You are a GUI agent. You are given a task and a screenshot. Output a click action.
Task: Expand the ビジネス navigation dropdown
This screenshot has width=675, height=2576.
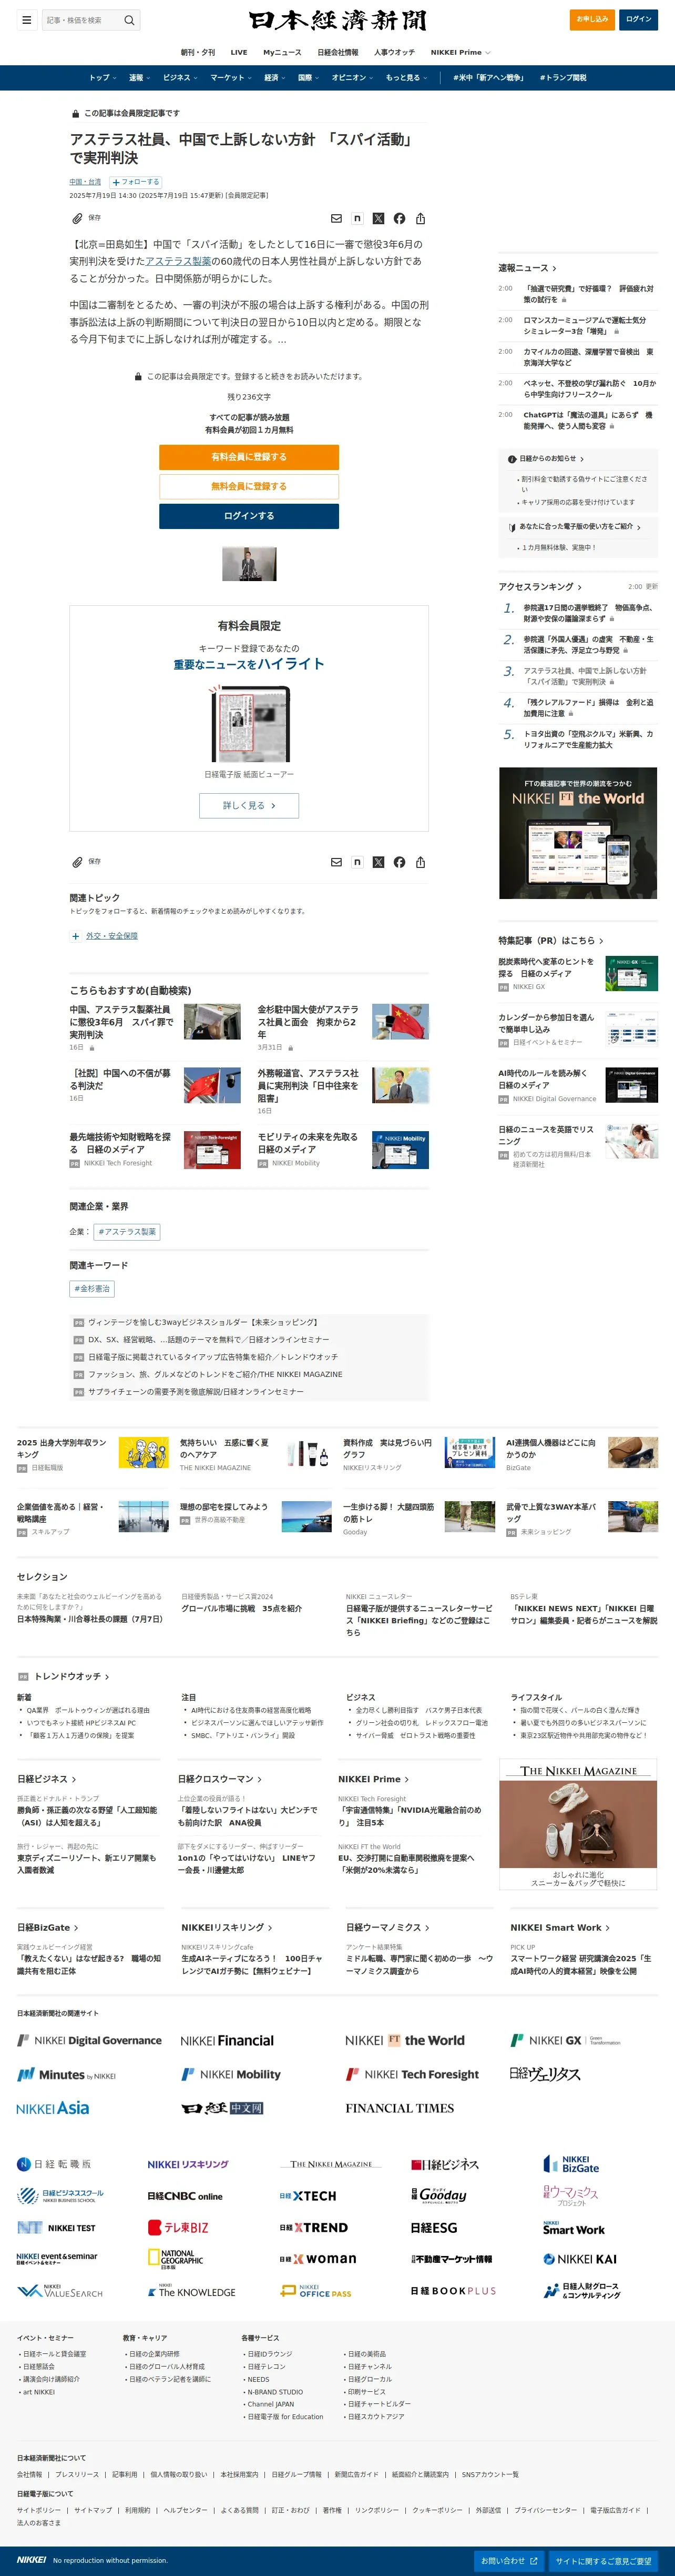(x=180, y=78)
